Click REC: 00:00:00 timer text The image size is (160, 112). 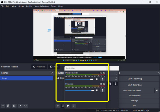click(122, 110)
